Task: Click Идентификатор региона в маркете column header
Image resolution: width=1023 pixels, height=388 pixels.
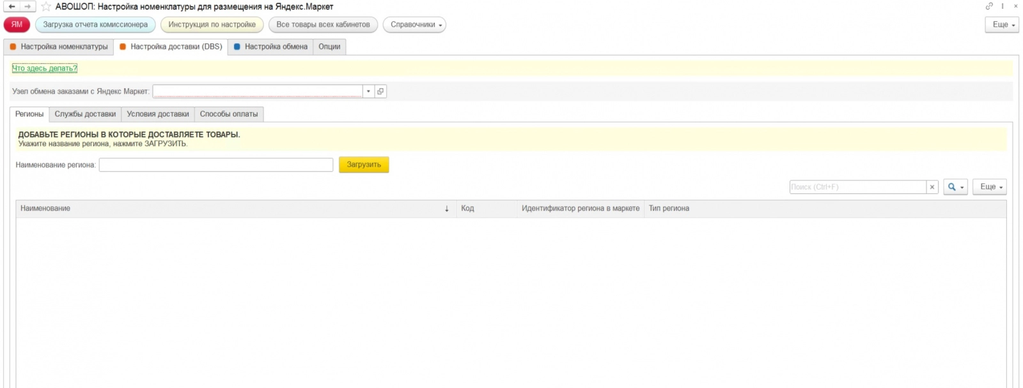Action: 581,209
